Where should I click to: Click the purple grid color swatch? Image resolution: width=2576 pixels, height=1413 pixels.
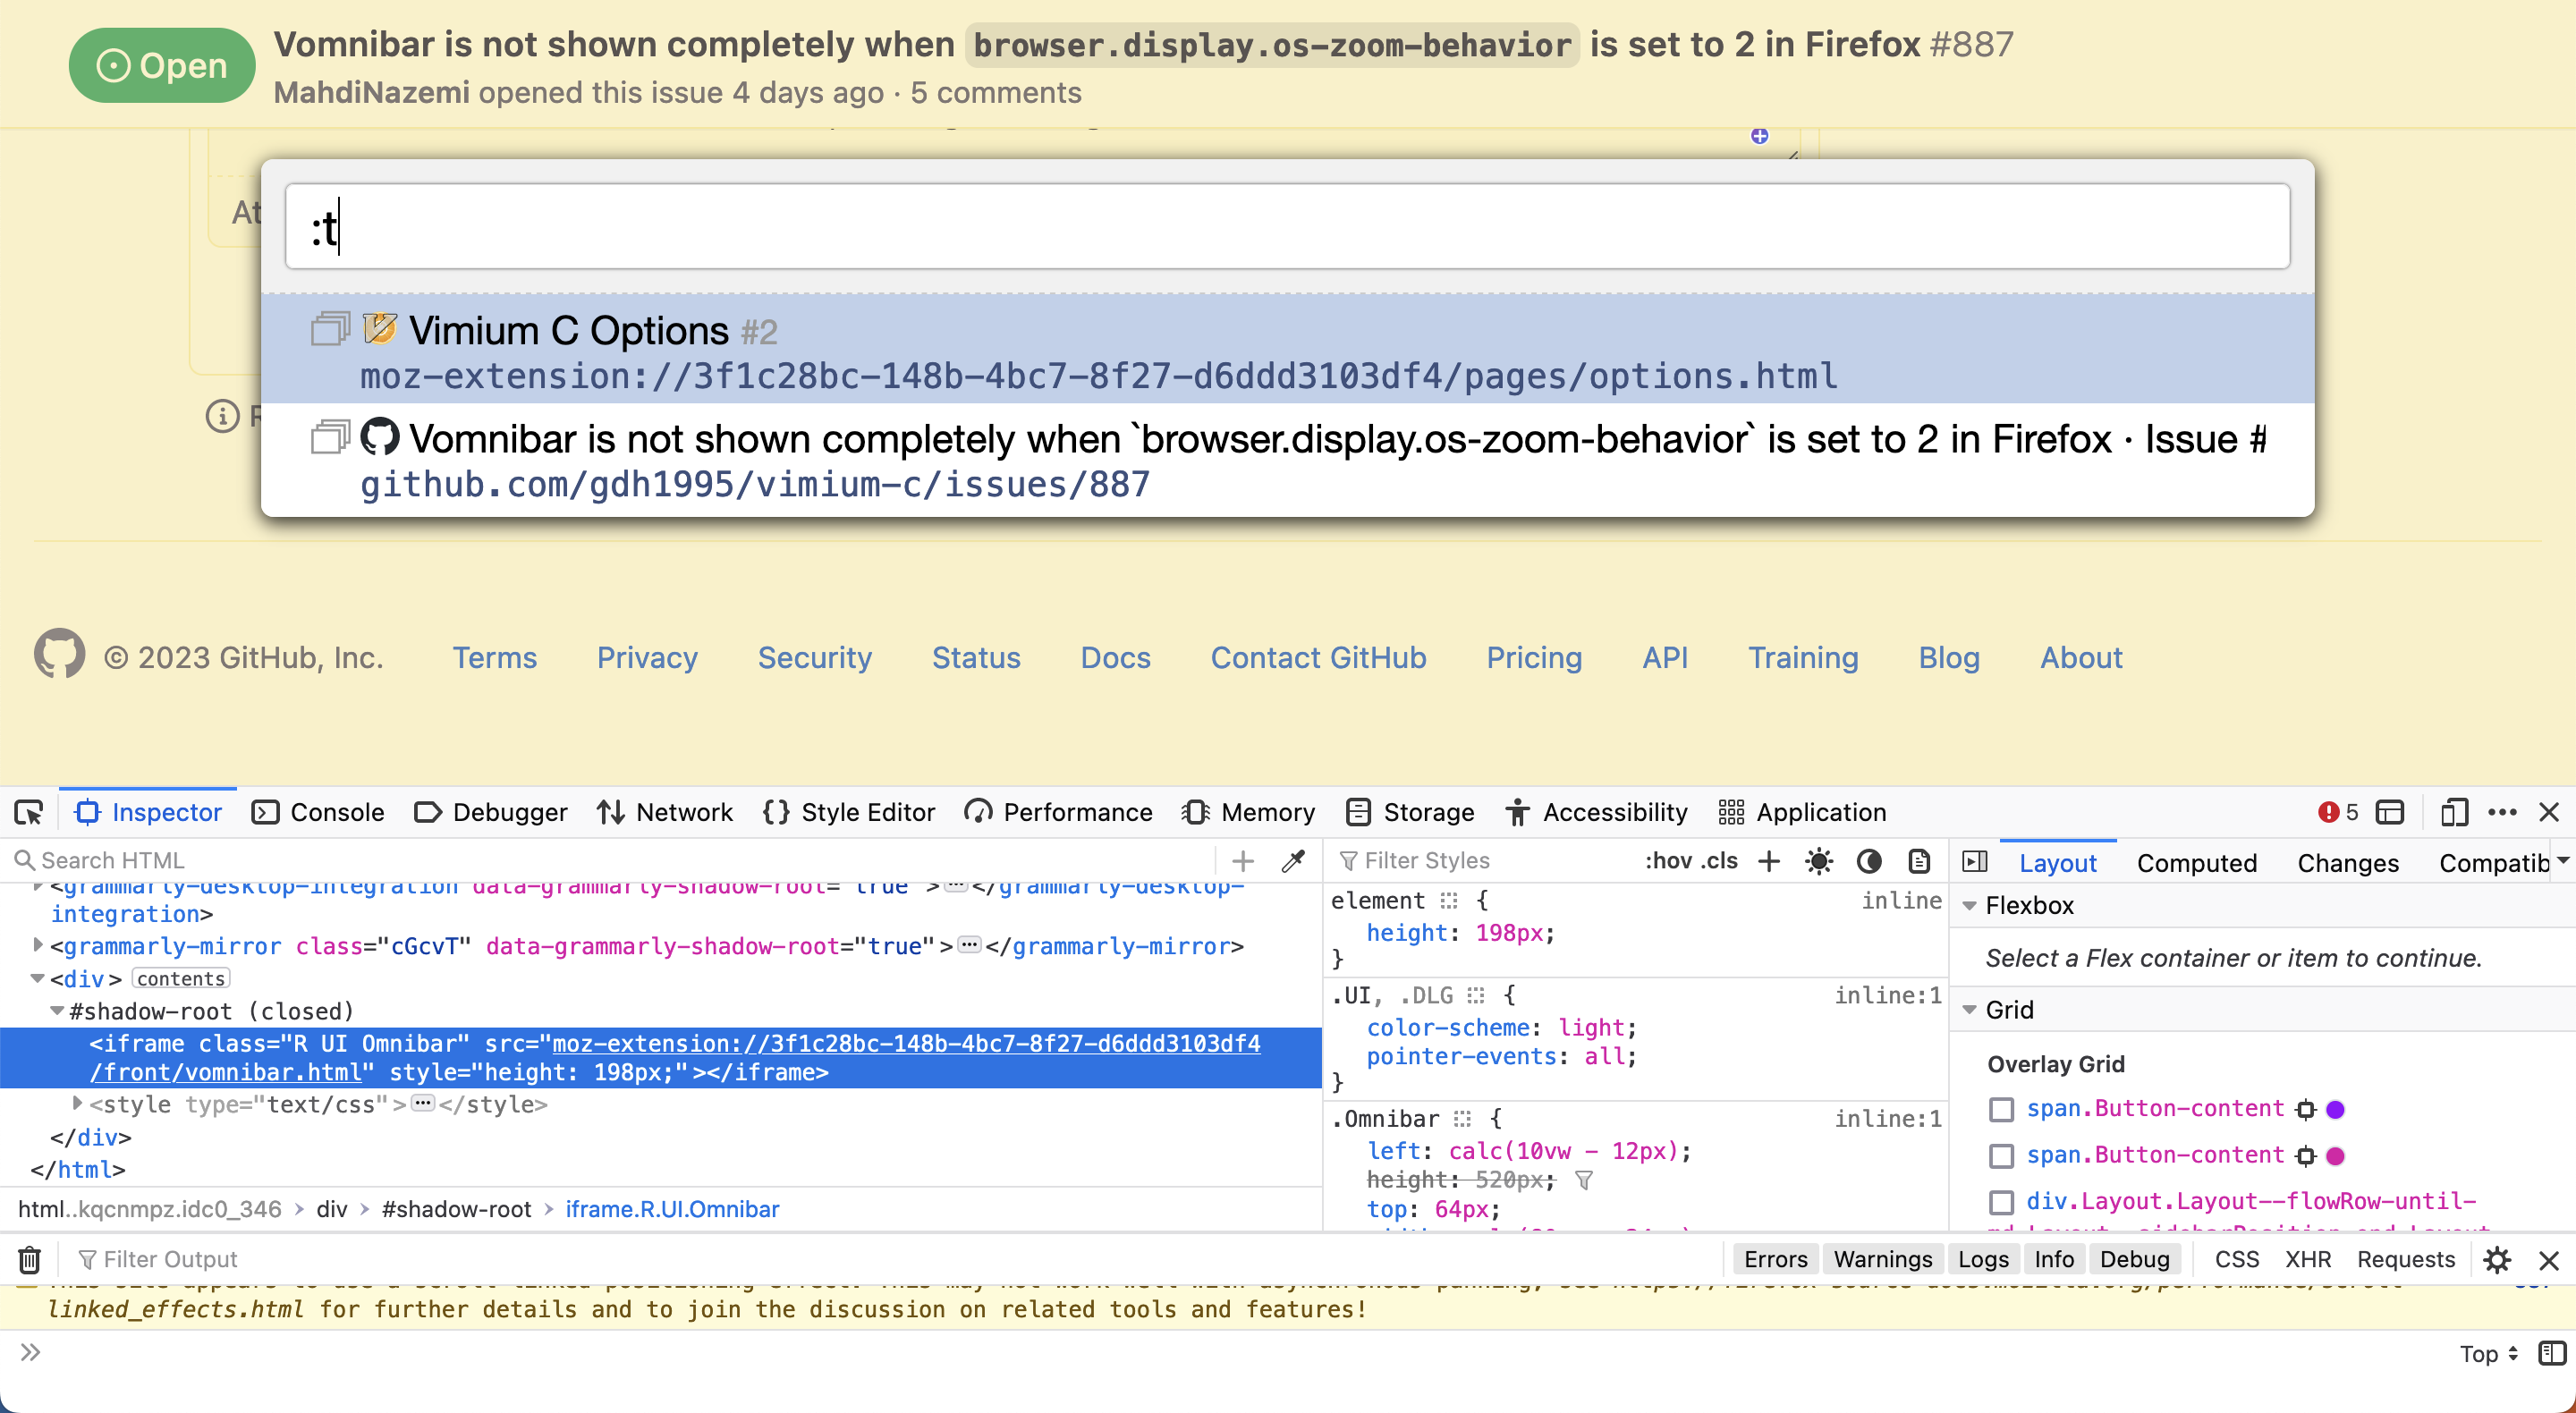pos(2335,1109)
